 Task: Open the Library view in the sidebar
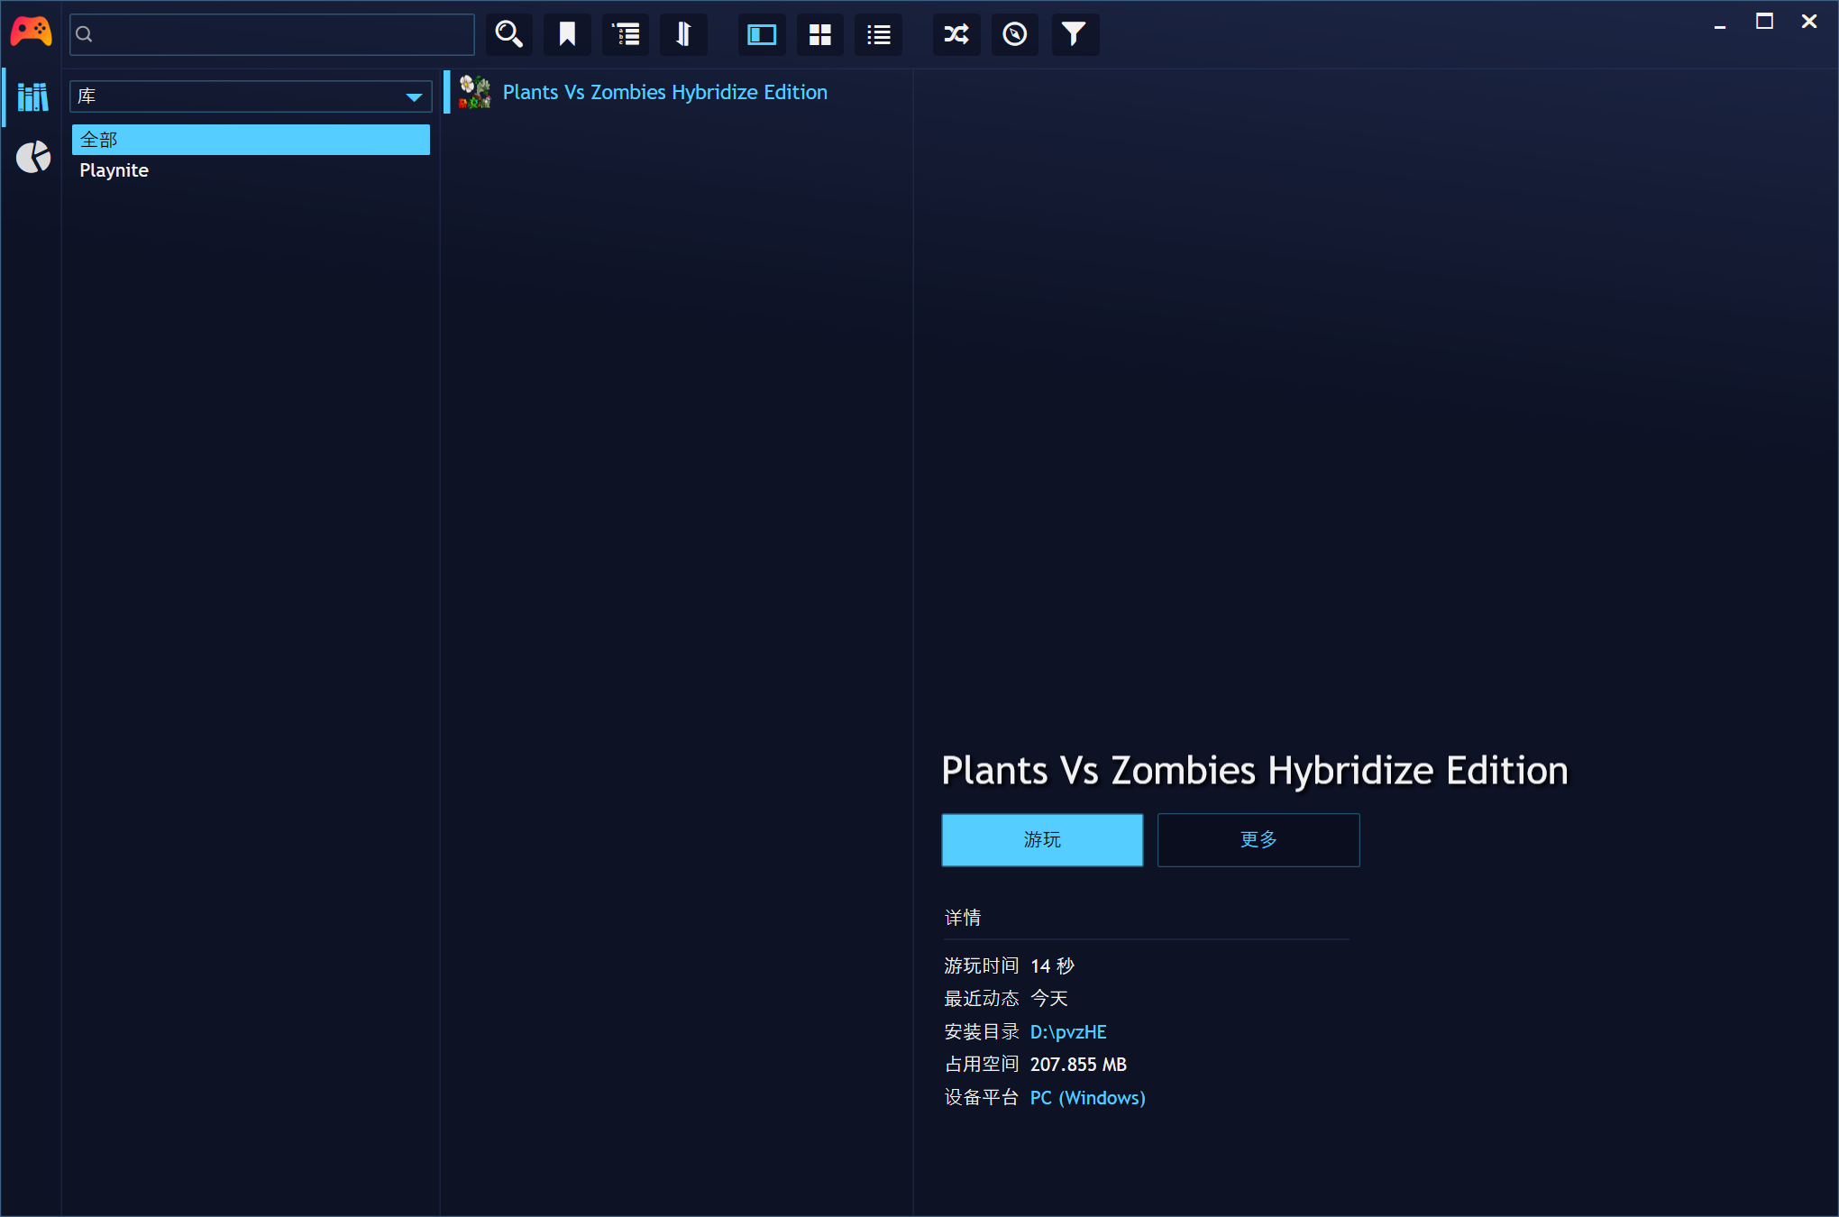[32, 96]
